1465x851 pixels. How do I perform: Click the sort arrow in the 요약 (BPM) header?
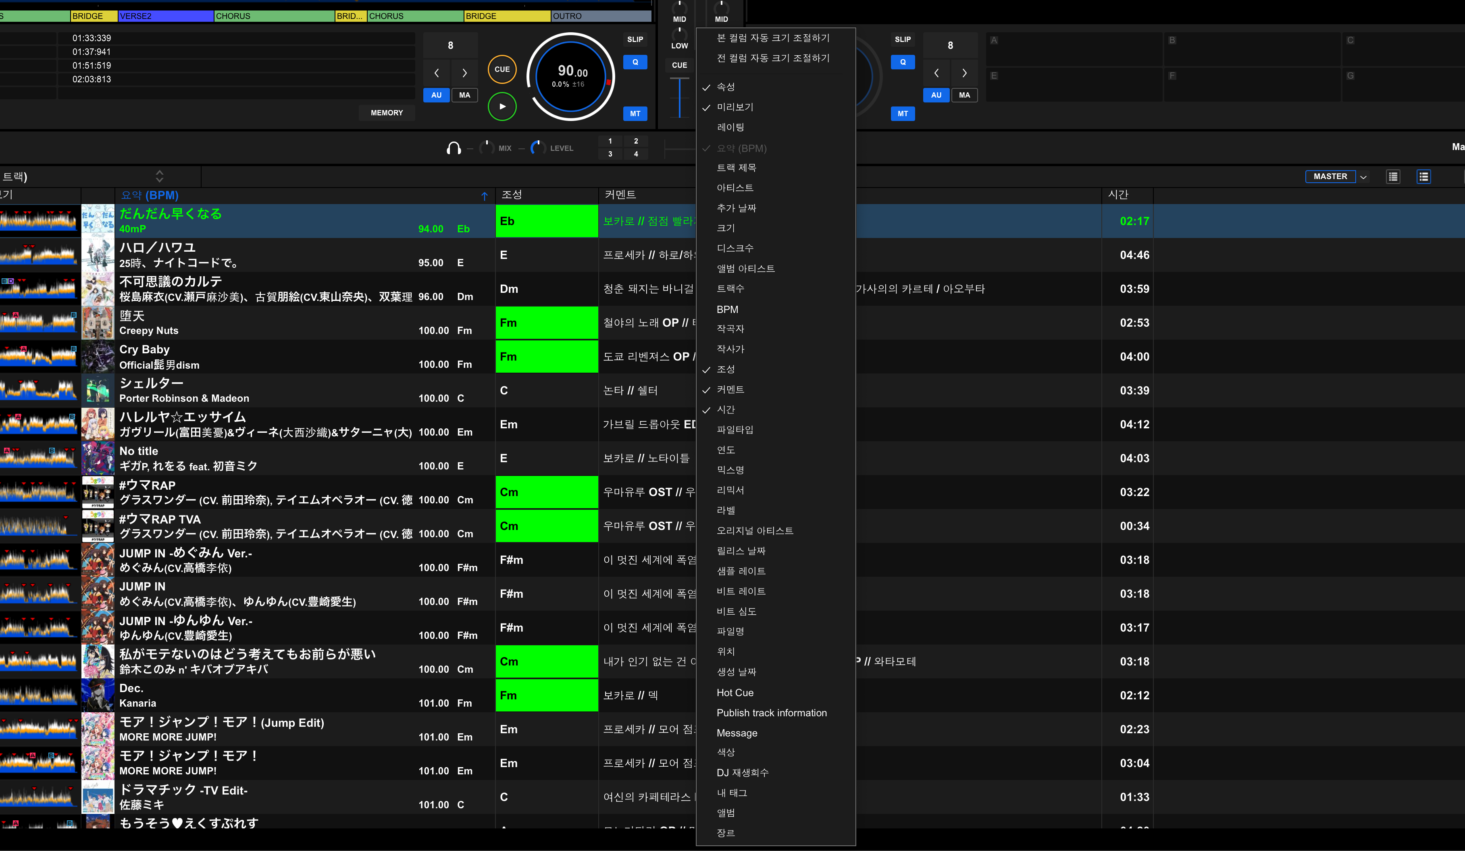pos(484,196)
